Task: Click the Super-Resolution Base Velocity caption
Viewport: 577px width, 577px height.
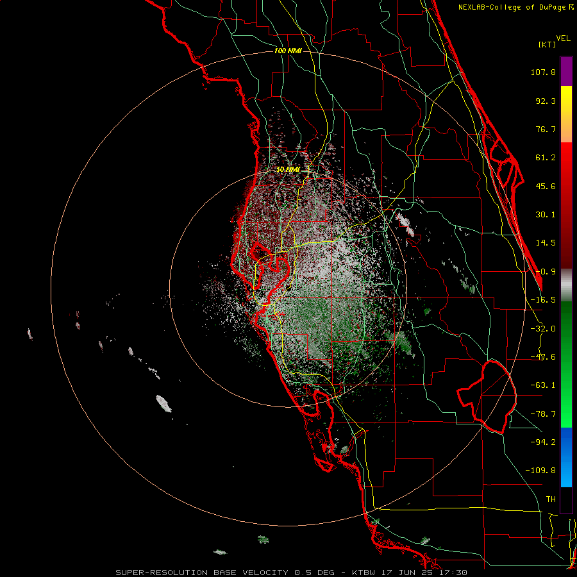Action: click(292, 573)
